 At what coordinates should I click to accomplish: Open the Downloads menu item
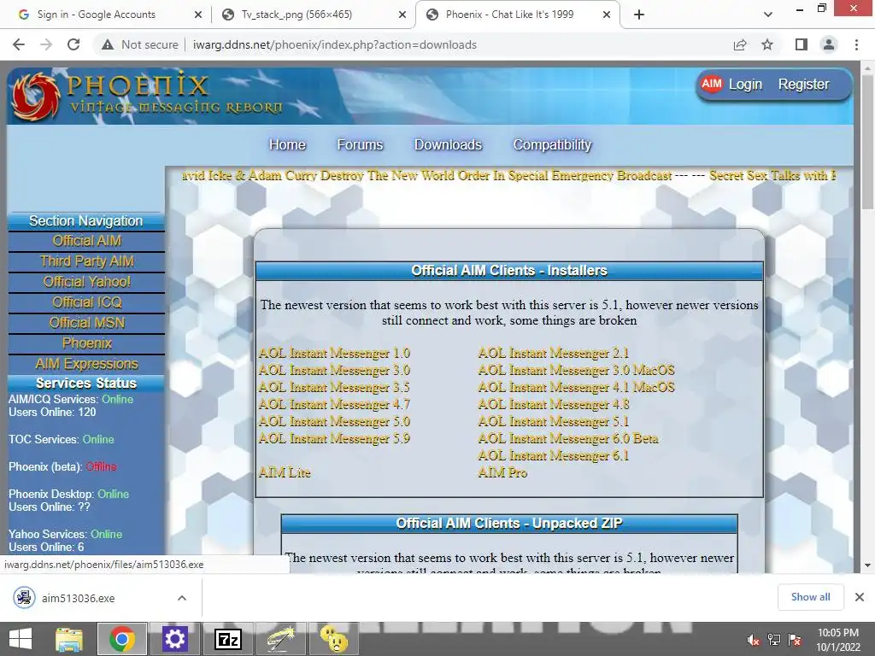click(x=448, y=145)
